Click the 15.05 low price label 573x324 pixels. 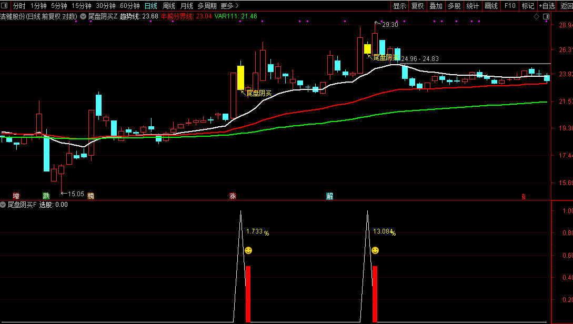click(x=76, y=194)
